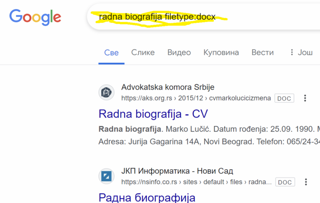Viewport: 320px width, 203px height.
Task: Open three-dot menu for aks.org.rs result
Action: (305, 98)
